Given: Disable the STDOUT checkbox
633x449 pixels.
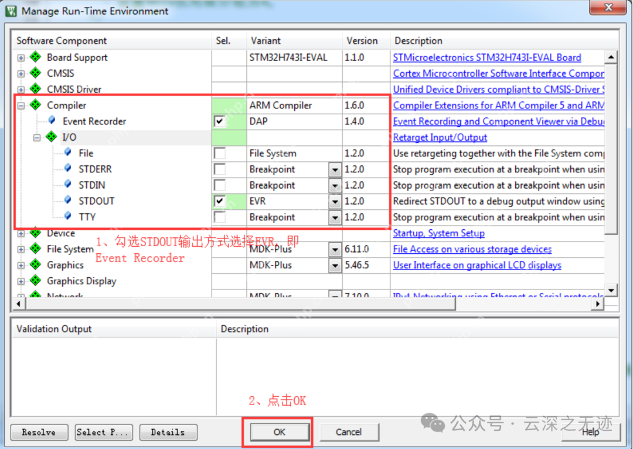Looking at the screenshot, I should tap(220, 201).
